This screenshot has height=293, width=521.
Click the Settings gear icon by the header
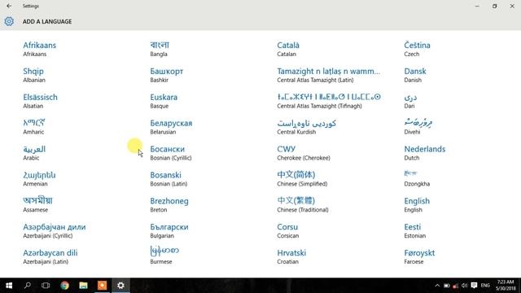point(9,21)
